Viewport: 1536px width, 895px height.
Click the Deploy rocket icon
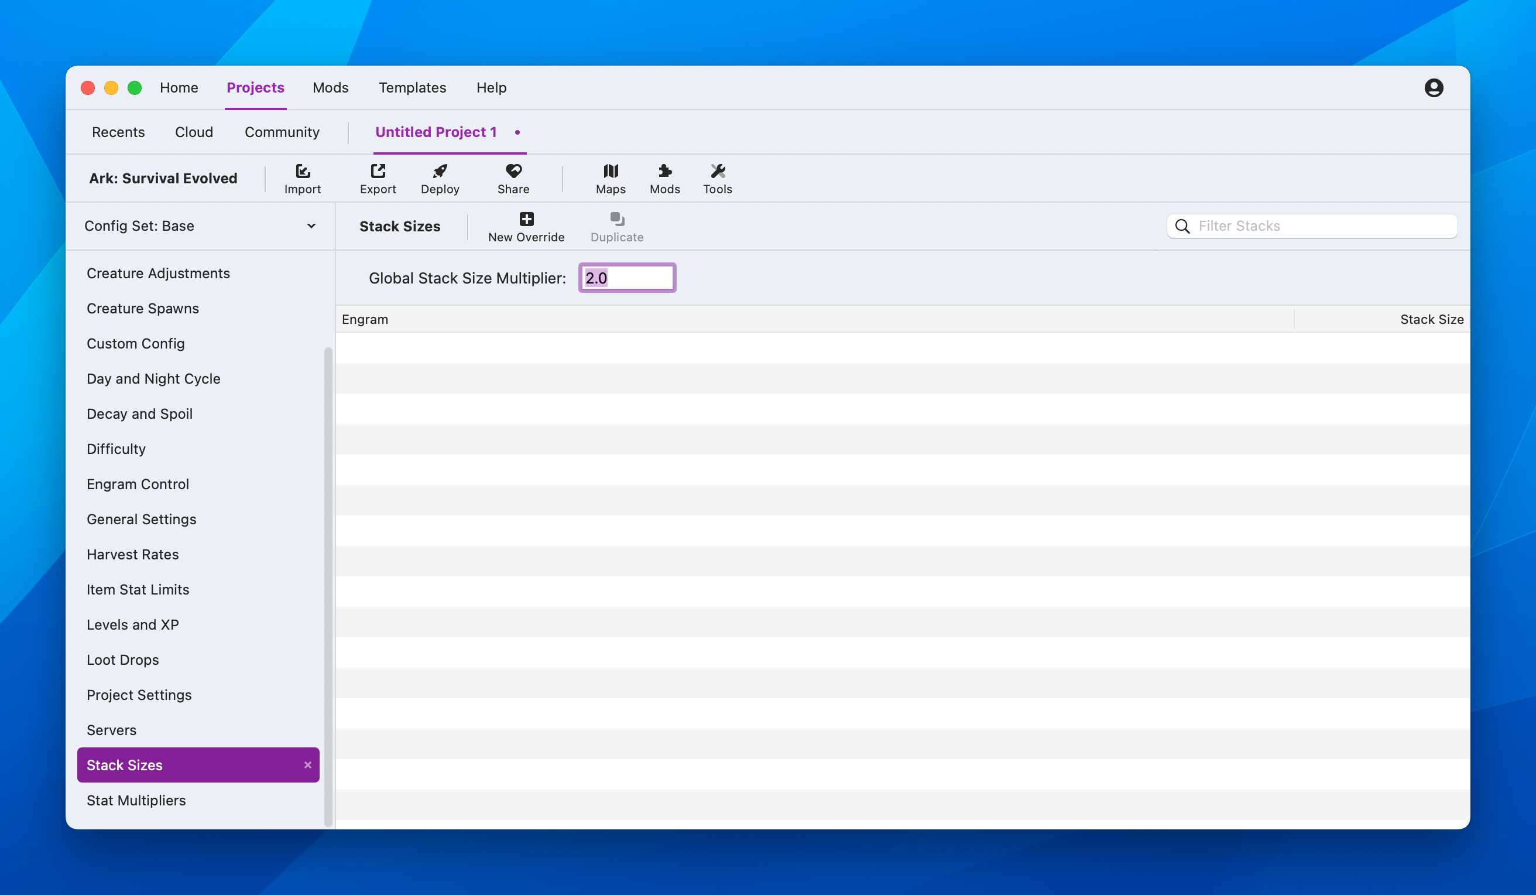[x=440, y=172]
